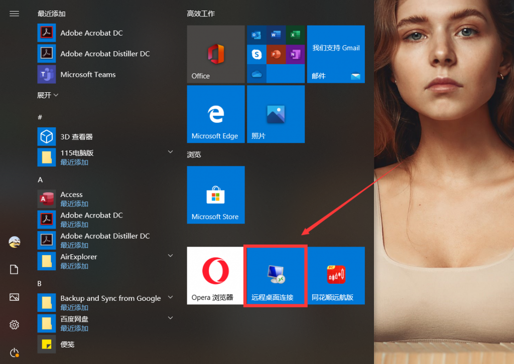This screenshot has height=364, width=514.
Task: Launch the 同花顺远航版 tile
Action: click(x=336, y=276)
